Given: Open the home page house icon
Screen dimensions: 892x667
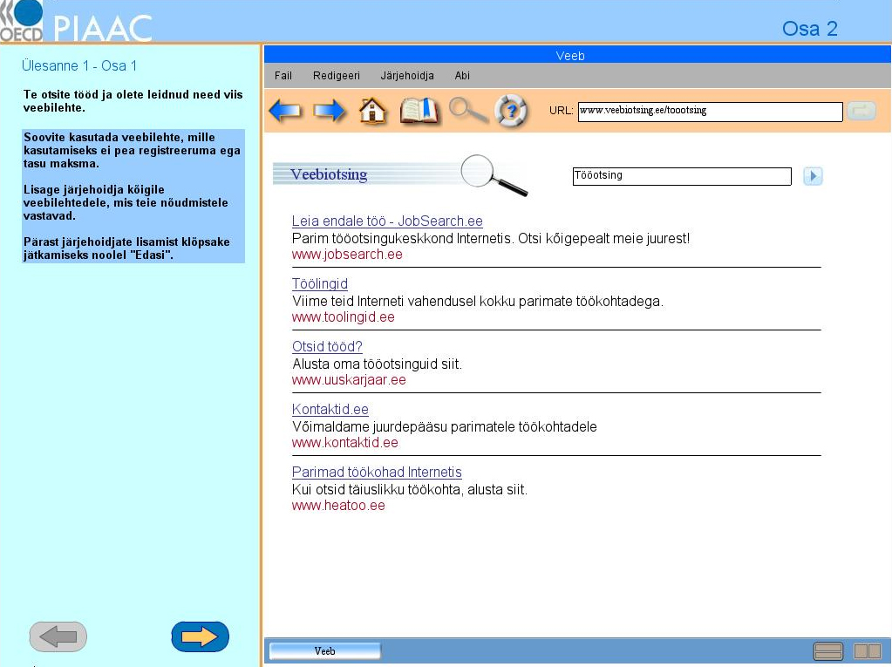Looking at the screenshot, I should tap(372, 111).
